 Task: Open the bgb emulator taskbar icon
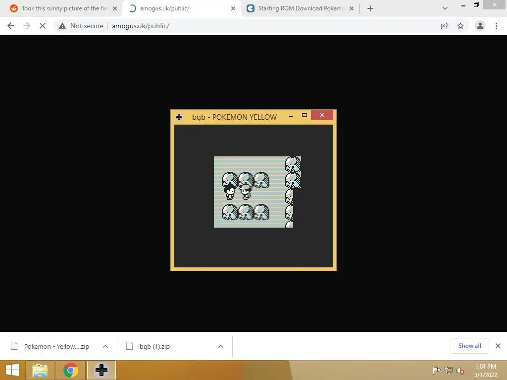point(101,370)
